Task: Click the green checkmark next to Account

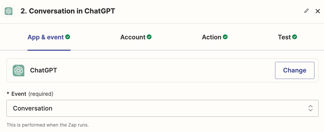Action: pos(149,37)
